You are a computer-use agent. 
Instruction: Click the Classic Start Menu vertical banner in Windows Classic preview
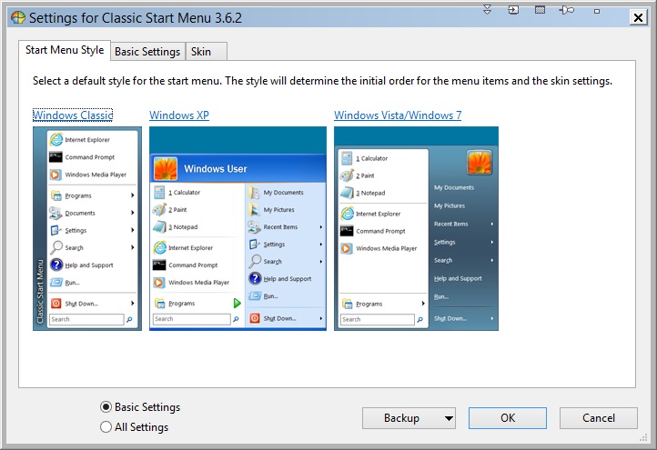(40, 291)
